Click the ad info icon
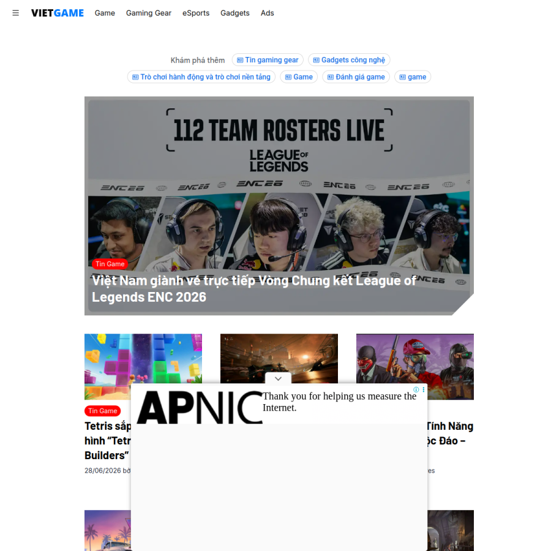551x551 pixels. click(x=416, y=389)
